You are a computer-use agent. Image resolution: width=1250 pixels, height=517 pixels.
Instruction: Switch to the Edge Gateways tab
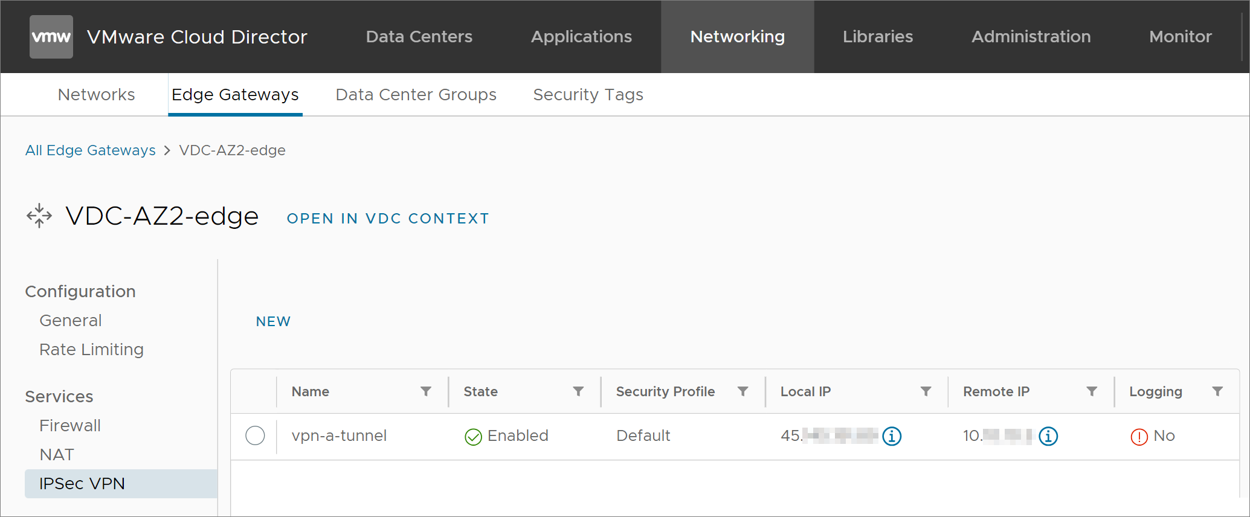235,95
